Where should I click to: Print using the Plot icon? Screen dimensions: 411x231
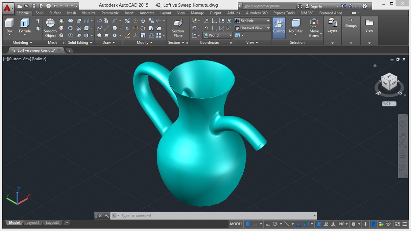click(x=48, y=6)
